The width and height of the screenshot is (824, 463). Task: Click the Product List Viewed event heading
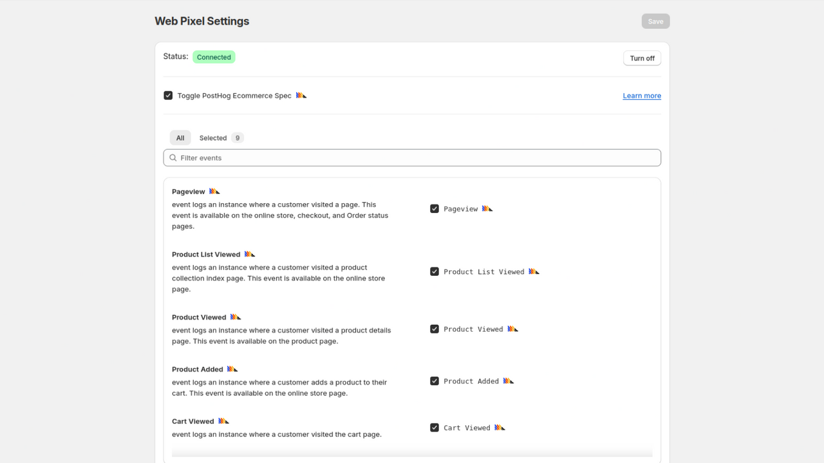coord(206,255)
